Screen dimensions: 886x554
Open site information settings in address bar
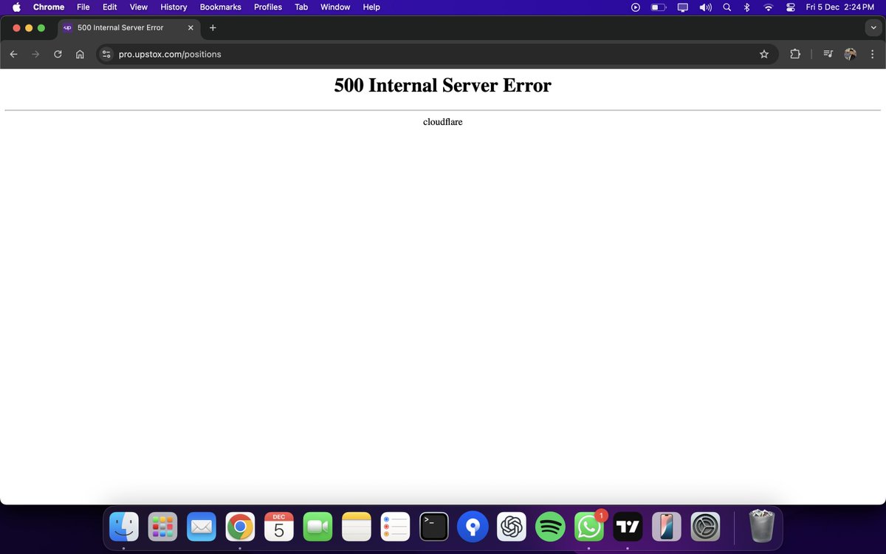pos(106,53)
